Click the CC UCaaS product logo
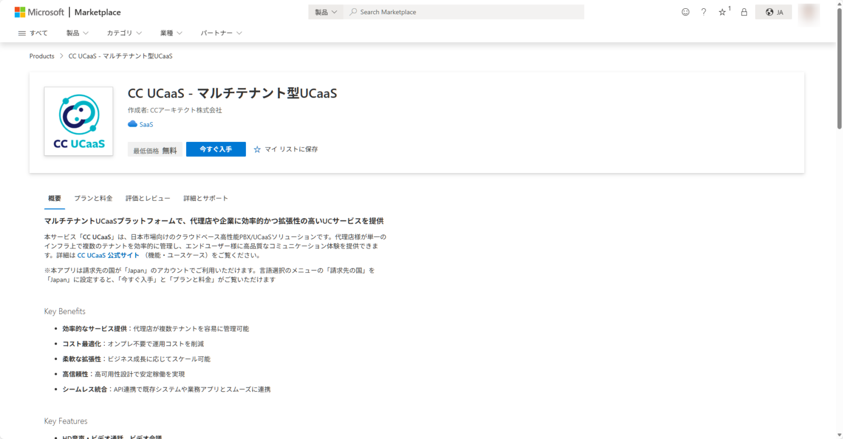 tap(78, 121)
